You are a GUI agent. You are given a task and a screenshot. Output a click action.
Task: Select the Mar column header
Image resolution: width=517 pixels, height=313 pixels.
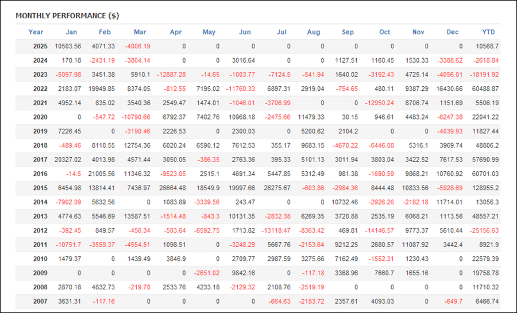(140, 32)
